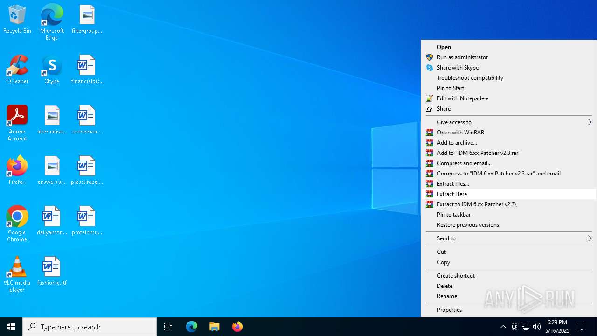597x336 pixels.
Task: Launch Firefox from the taskbar
Action: tap(237, 327)
